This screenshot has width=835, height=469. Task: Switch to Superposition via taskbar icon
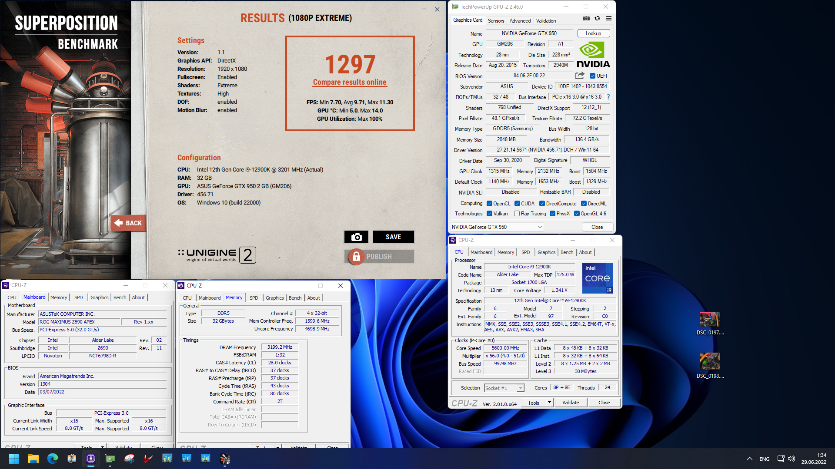click(x=225, y=459)
